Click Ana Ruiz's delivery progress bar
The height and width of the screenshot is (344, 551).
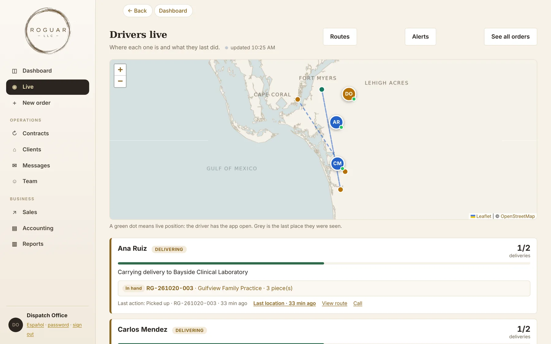[324, 263]
